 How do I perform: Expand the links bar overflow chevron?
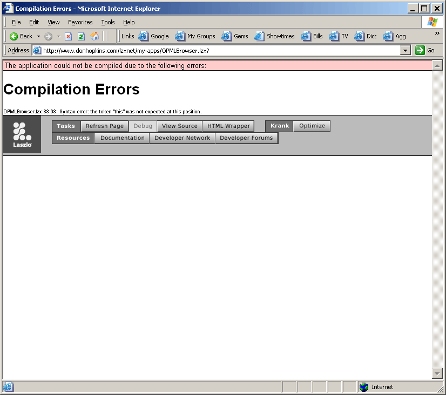(437, 33)
